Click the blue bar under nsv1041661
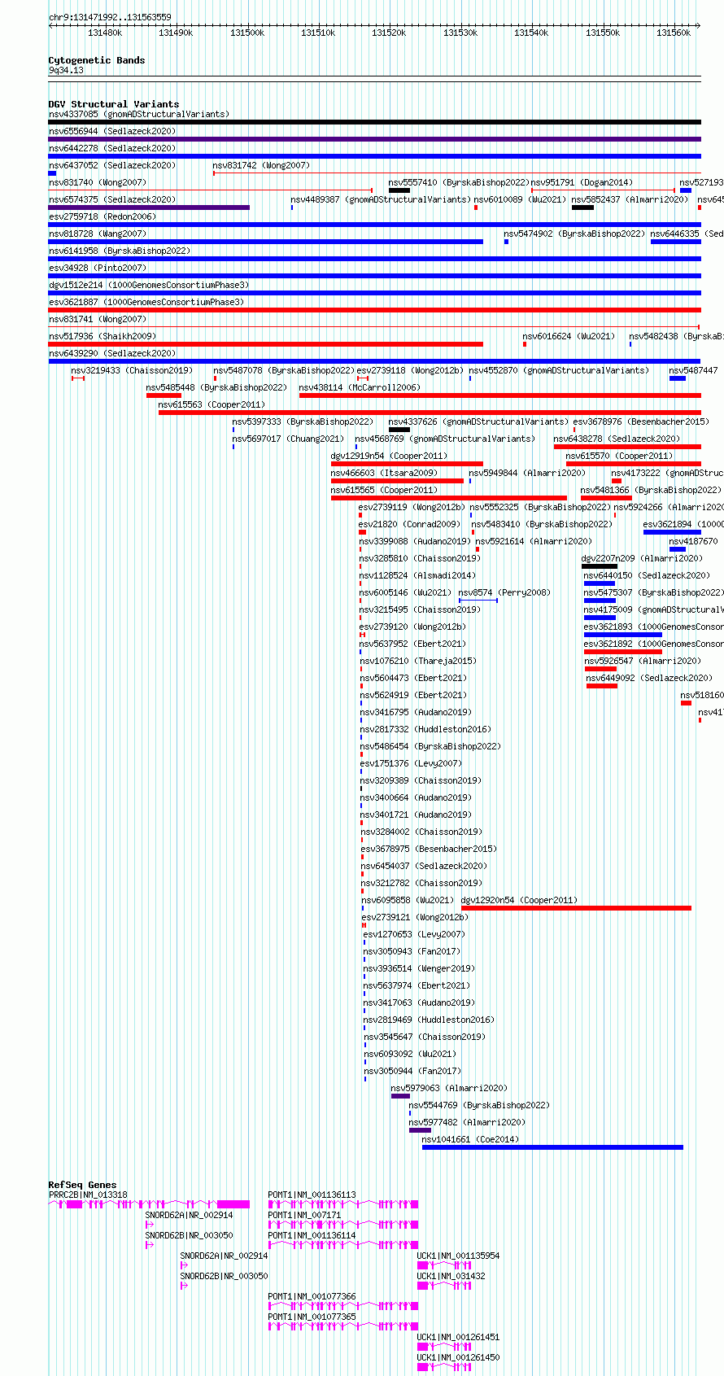Screen dimensions: 724x1376 [x=552, y=1147]
